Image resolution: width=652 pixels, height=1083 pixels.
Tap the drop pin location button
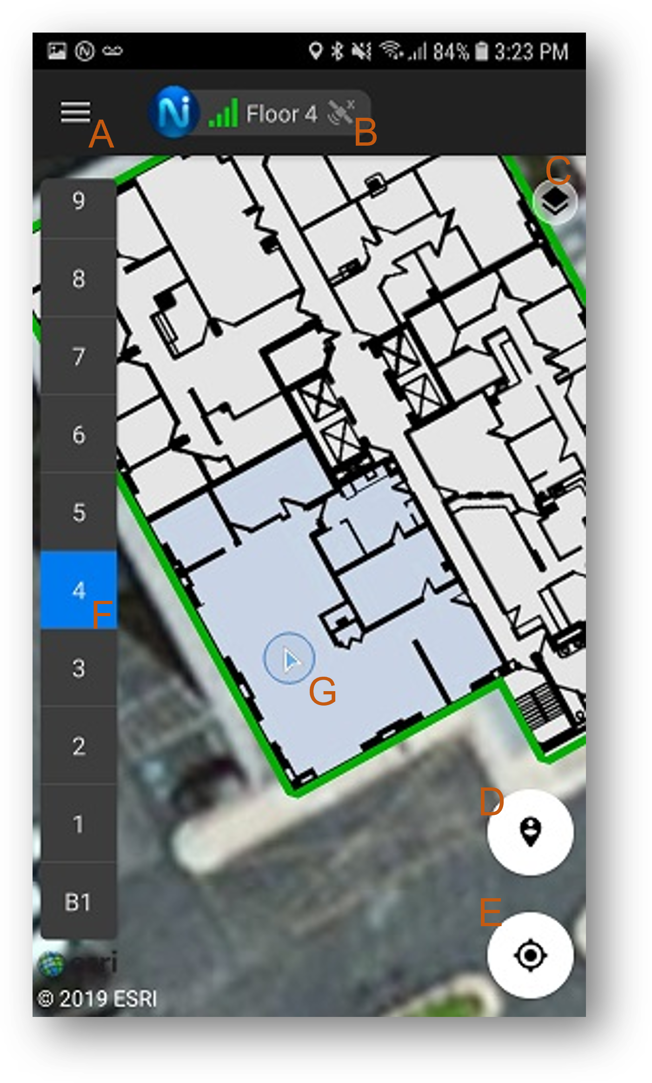point(530,832)
